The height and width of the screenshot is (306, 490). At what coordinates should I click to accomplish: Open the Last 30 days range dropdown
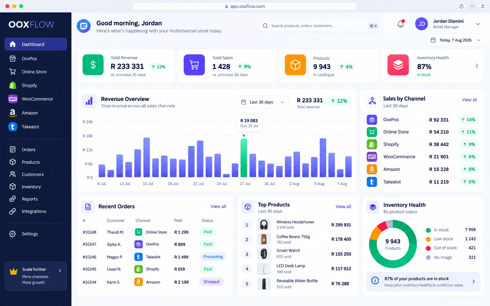coord(263,102)
